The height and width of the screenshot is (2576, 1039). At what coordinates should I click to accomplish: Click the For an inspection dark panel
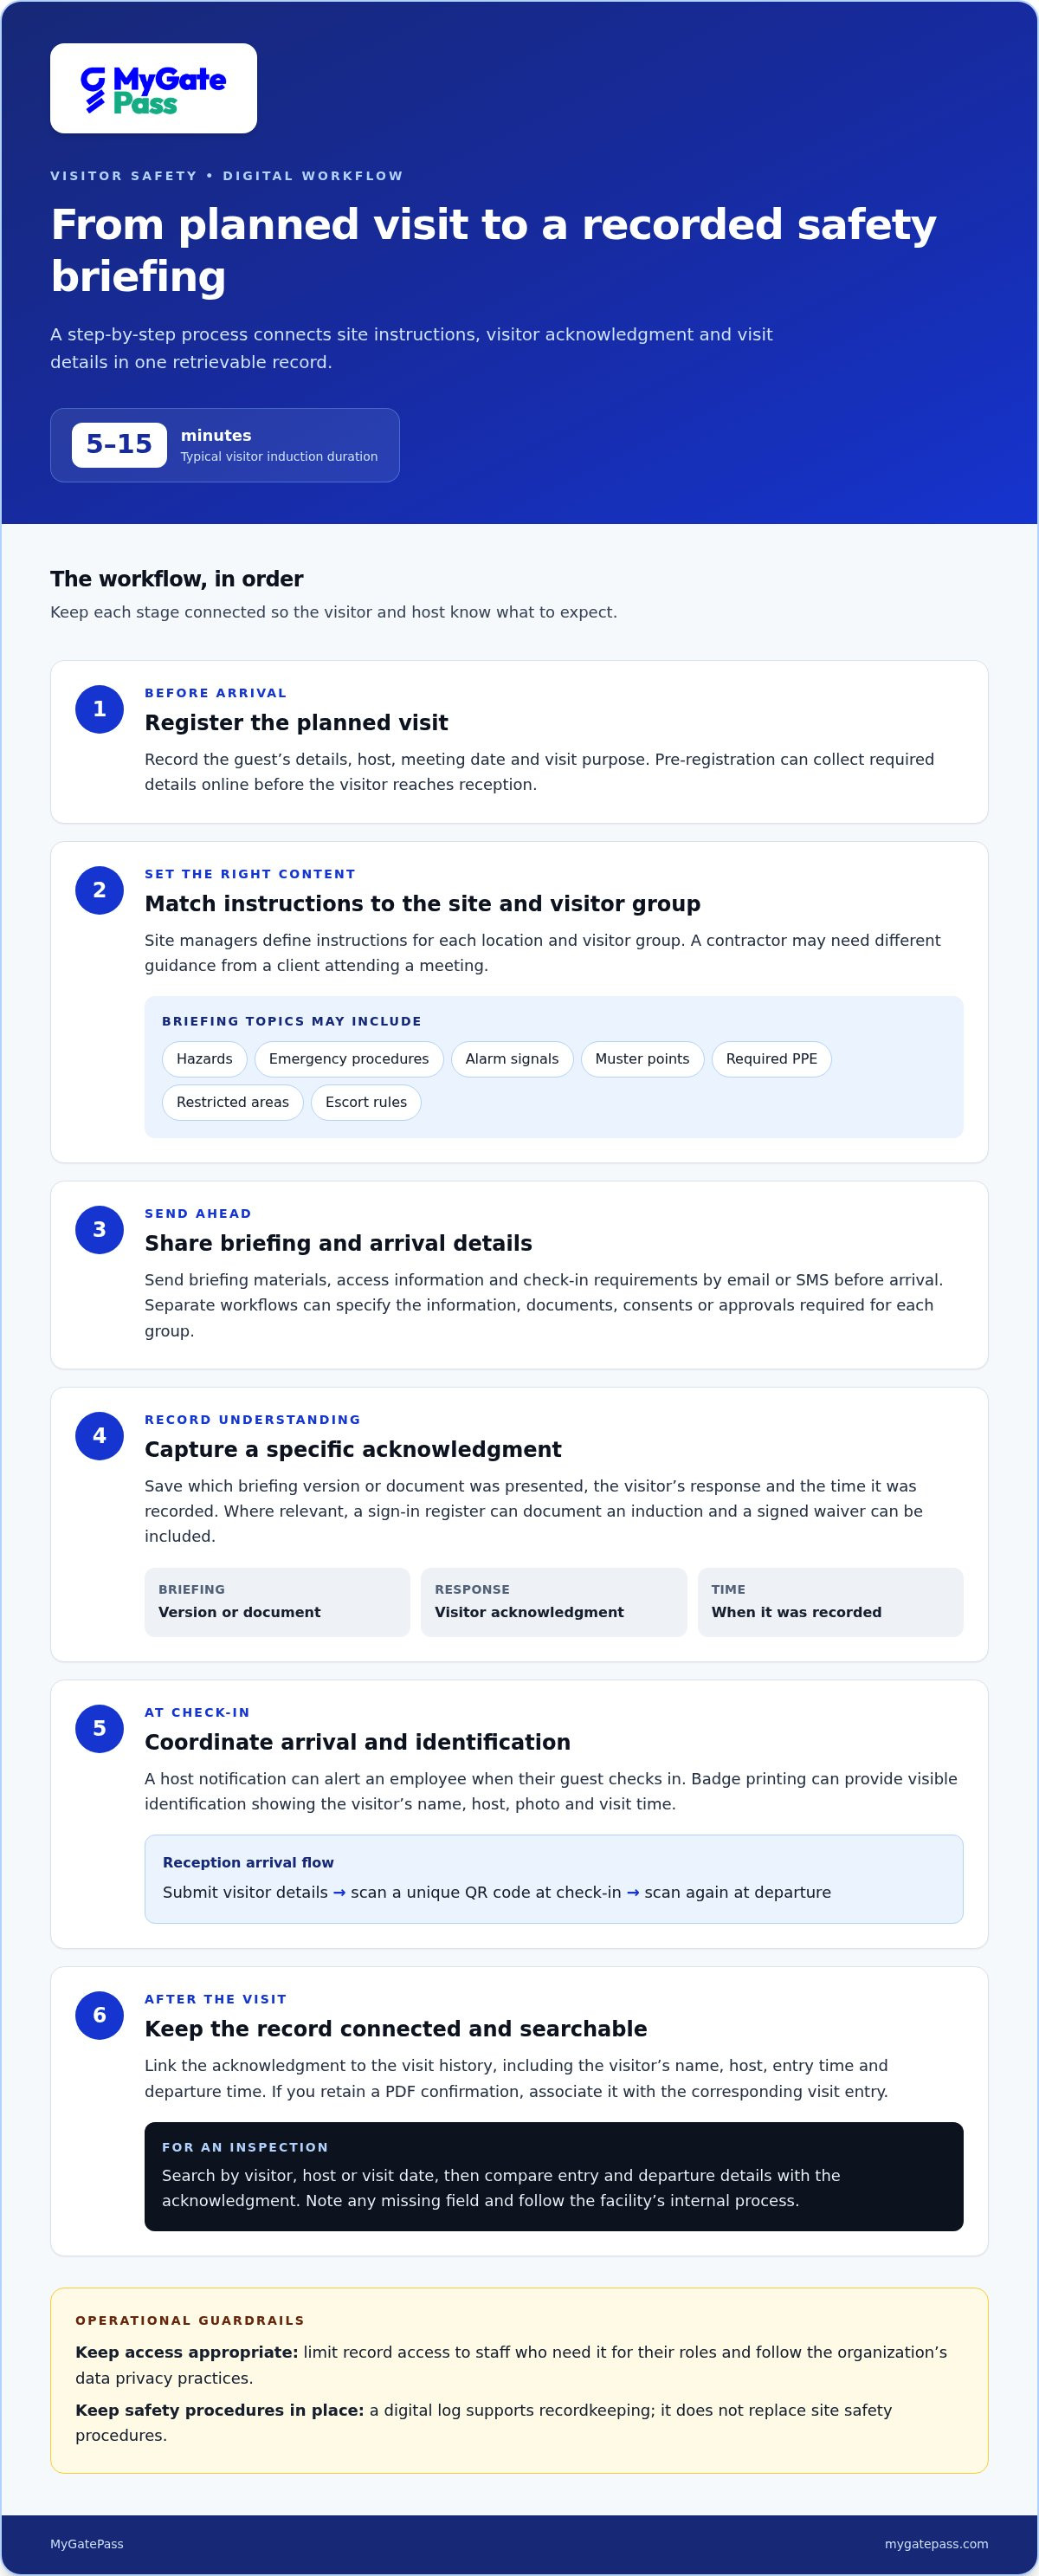click(554, 2176)
